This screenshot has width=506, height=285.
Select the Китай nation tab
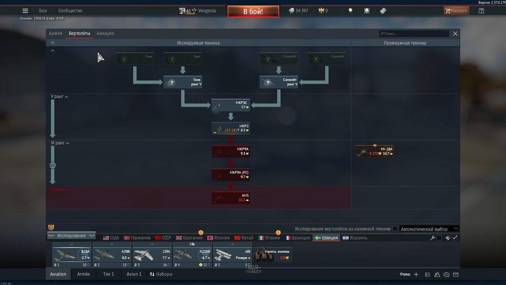(x=244, y=238)
